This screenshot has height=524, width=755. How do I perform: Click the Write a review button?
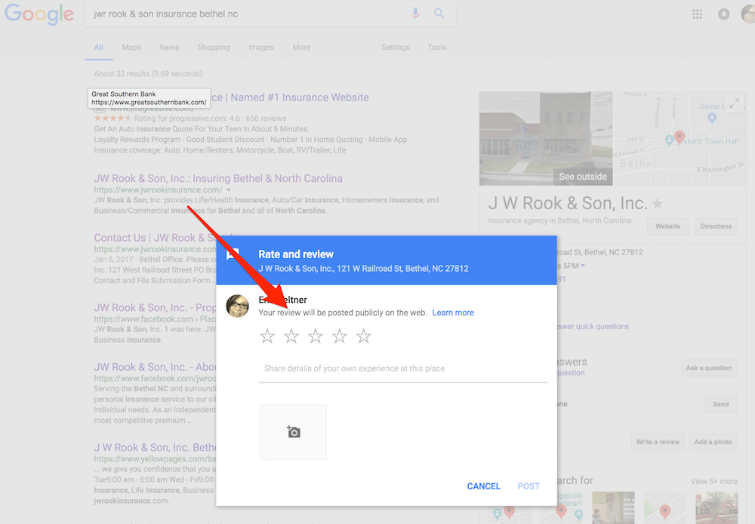[x=658, y=442]
